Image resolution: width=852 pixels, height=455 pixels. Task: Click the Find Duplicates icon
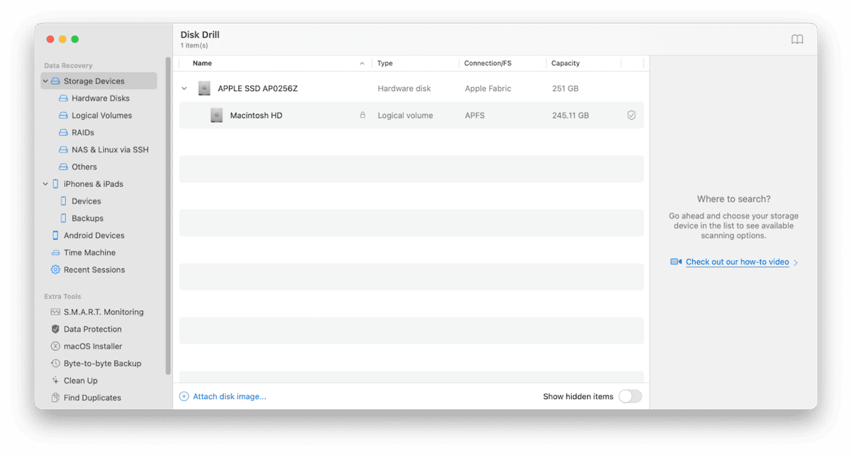[x=55, y=398]
